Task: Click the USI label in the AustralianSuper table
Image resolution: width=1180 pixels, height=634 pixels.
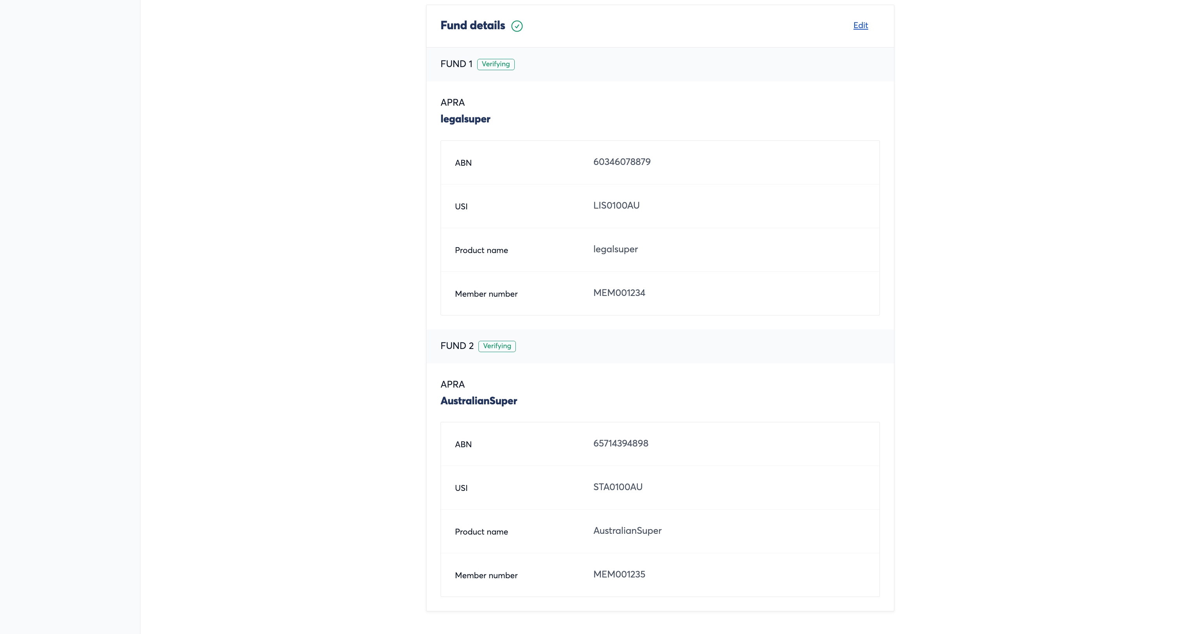Action: [x=461, y=488]
